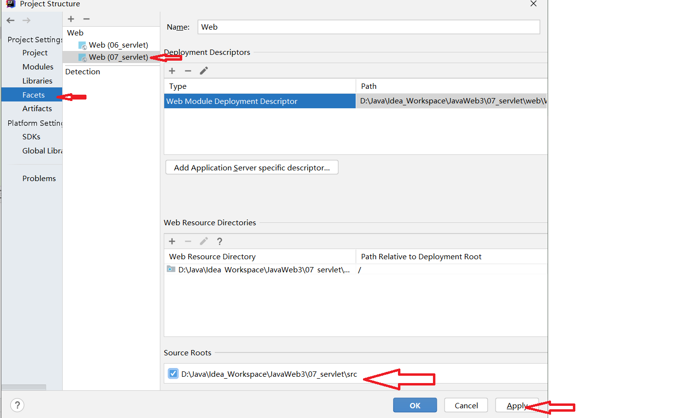Viewport: 690px width, 418px height.
Task: Add a deployment descriptor with plus icon
Action: point(172,71)
